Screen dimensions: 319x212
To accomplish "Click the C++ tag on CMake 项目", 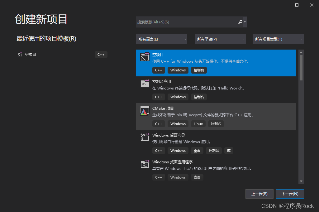I will point(159,124).
